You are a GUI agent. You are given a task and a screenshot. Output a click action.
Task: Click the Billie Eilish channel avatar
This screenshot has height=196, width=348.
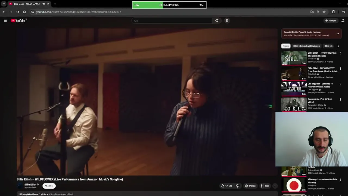tap(20, 186)
